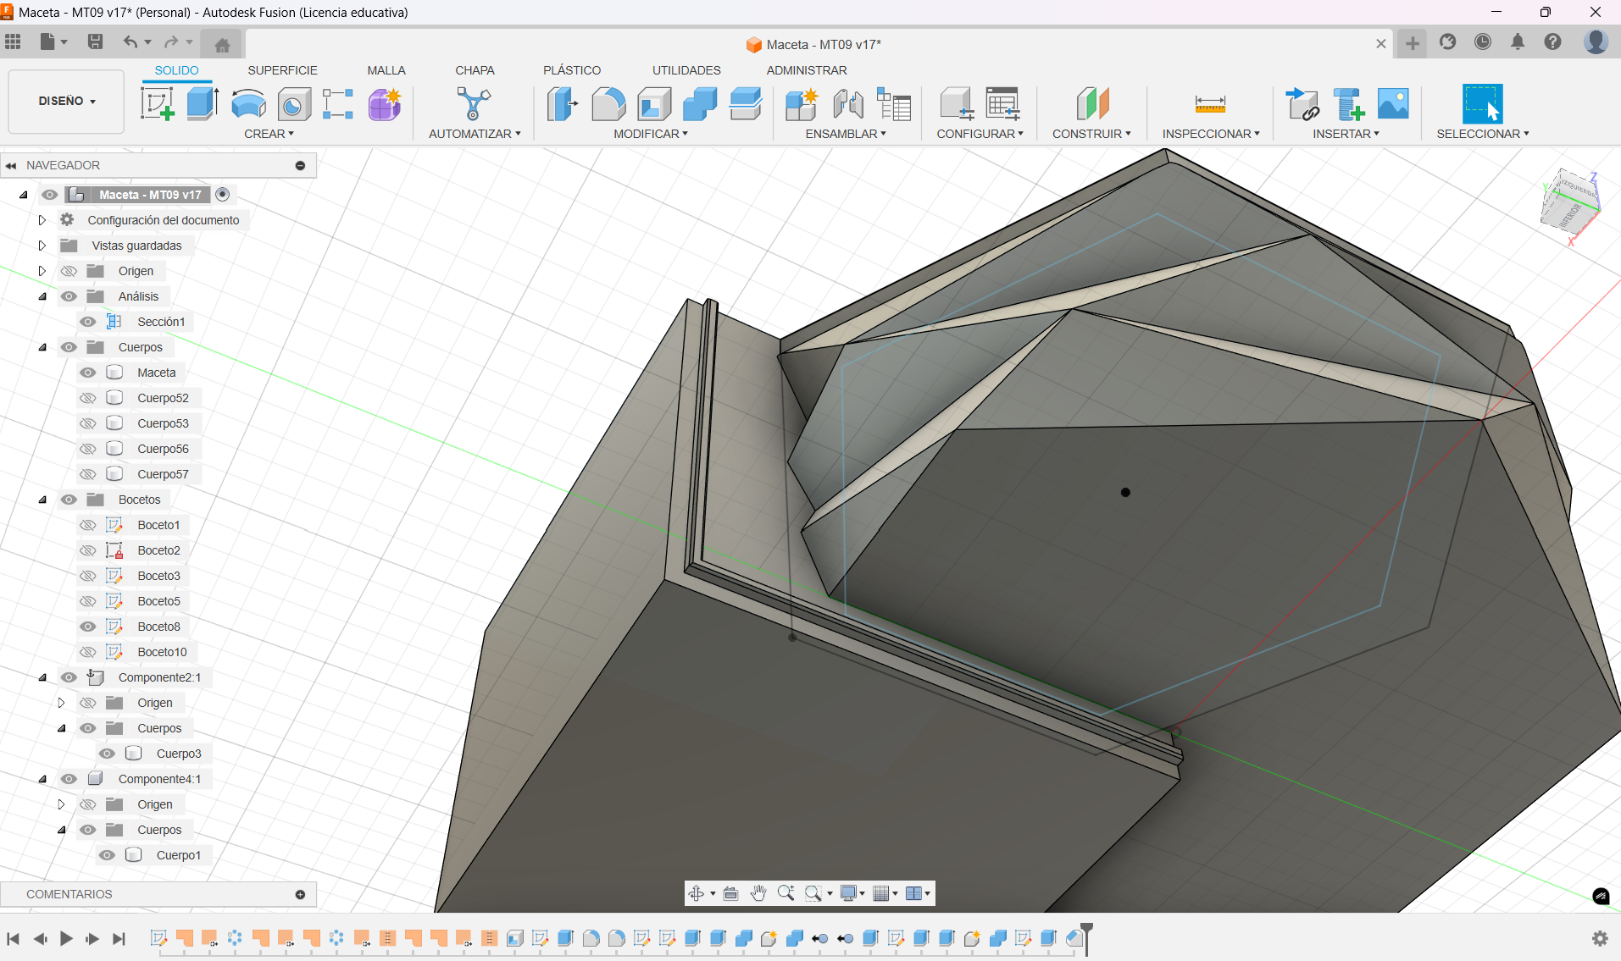Select the Pan hand tool
This screenshot has width=1621, height=961.
(x=758, y=893)
